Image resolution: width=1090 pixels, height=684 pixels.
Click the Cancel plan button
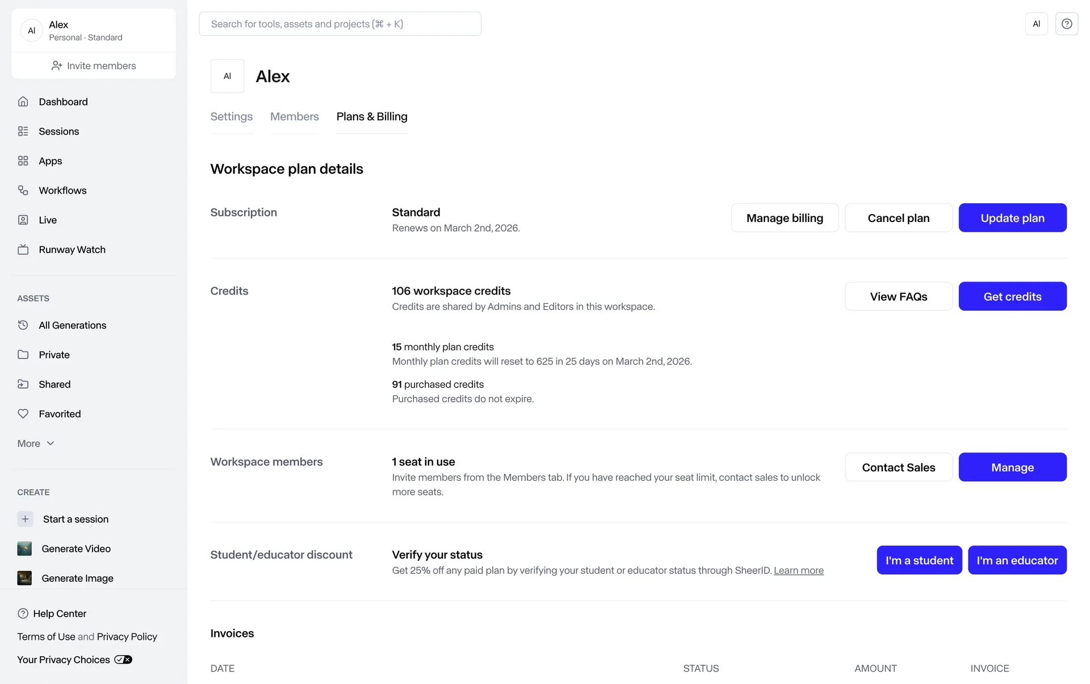[x=899, y=218]
